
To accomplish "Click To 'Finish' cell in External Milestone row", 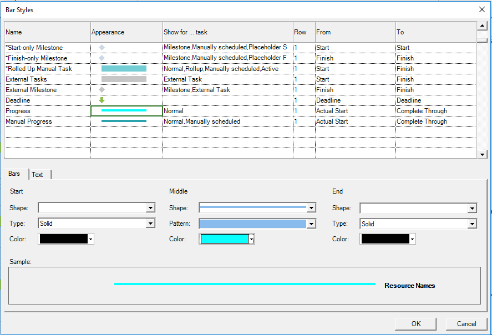I will (436, 90).
